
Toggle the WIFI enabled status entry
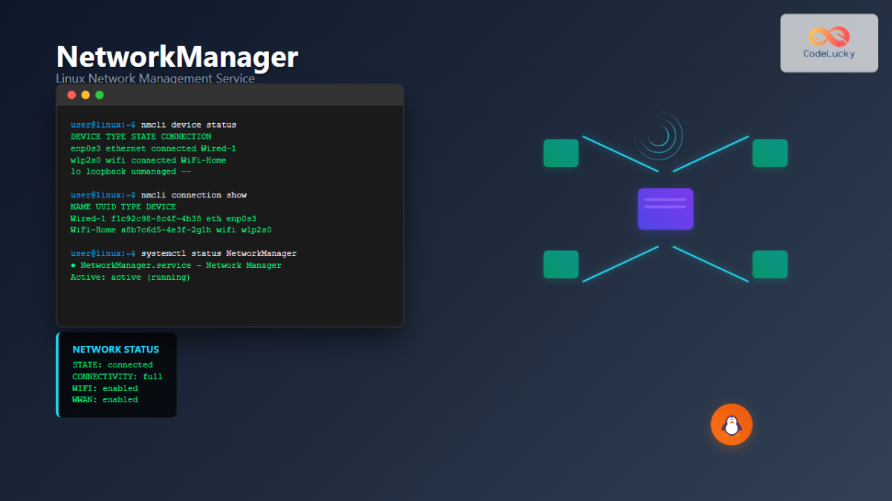click(x=104, y=387)
